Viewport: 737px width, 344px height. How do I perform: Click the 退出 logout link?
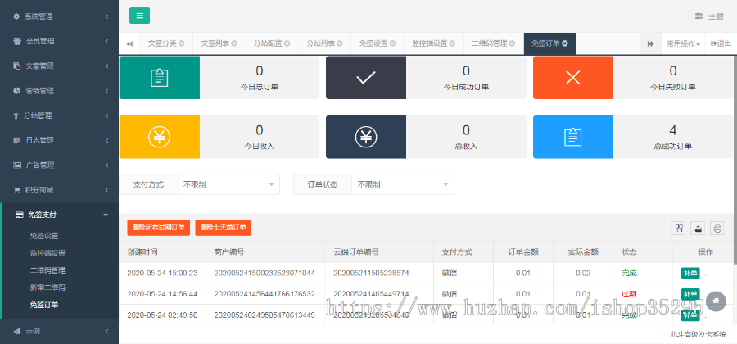click(721, 43)
